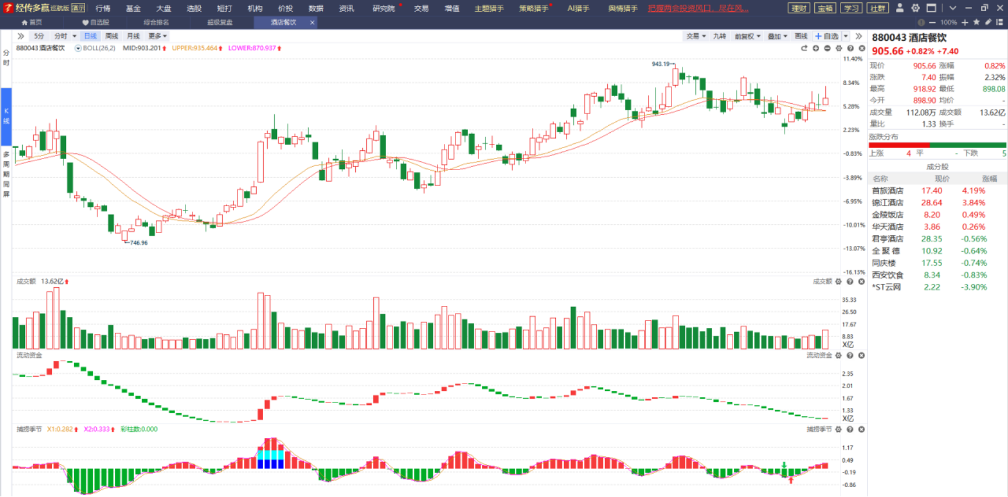Viewport: 1008px width, 497px height.
Task: Click the user account icon in title bar
Action: [x=900, y=8]
